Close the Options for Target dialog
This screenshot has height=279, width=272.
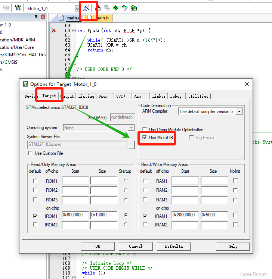click(x=247, y=84)
